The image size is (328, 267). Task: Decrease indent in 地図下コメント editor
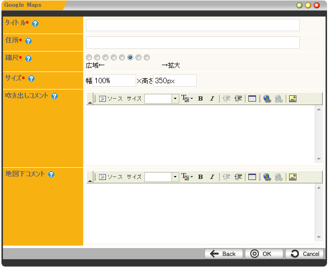coord(226,177)
